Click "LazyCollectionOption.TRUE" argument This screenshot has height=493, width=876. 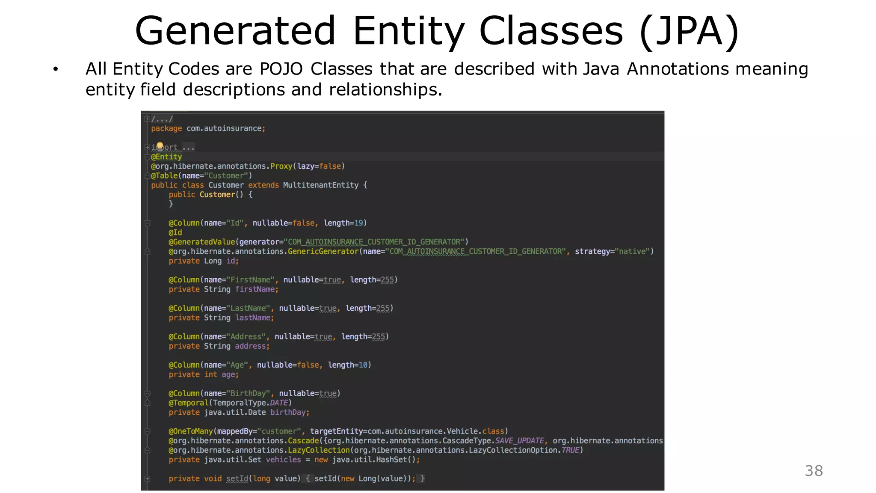pos(524,450)
